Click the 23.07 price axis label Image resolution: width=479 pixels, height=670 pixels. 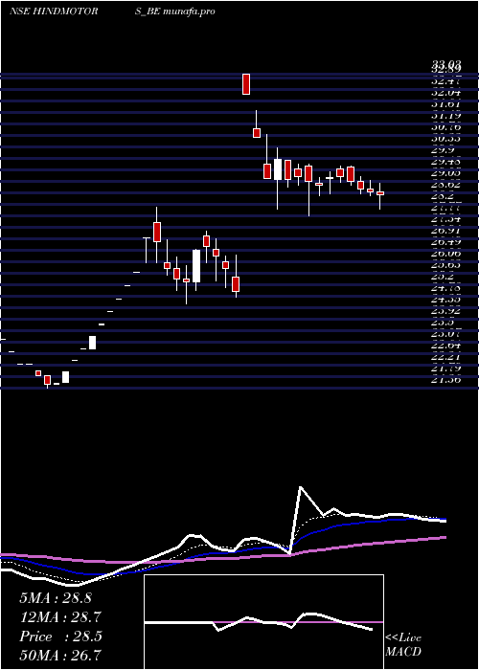point(446,335)
